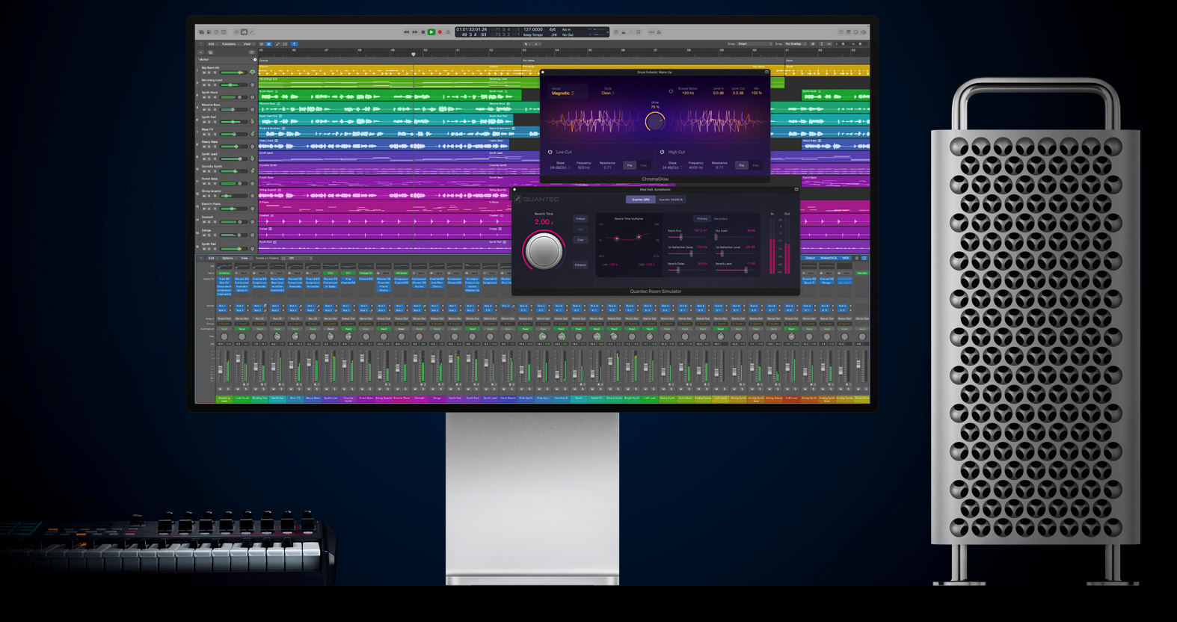The image size is (1177, 622).
Task: Click the Quantec Clear button
Action: (580, 240)
